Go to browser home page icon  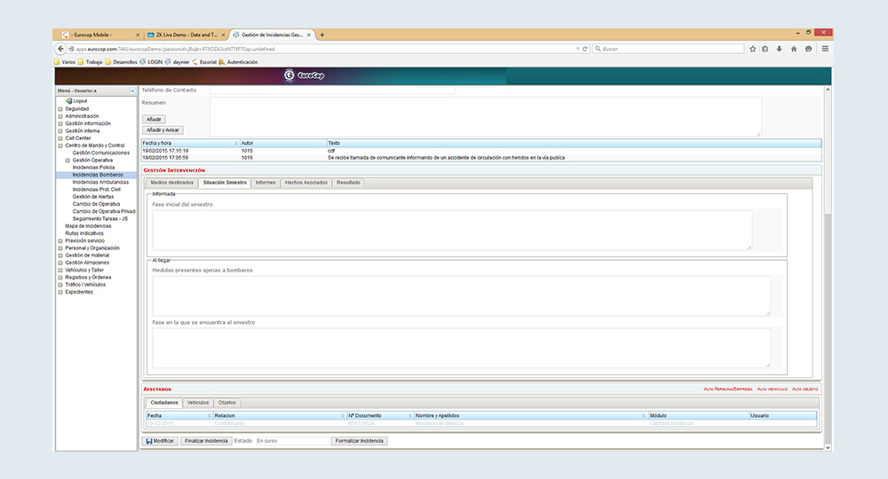coord(794,49)
